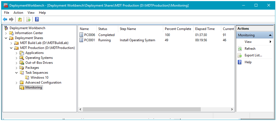Image resolution: width=277 pixels, height=121 pixels.
Task: Click the Back arrow toolbar icon
Action: pos(5,19)
